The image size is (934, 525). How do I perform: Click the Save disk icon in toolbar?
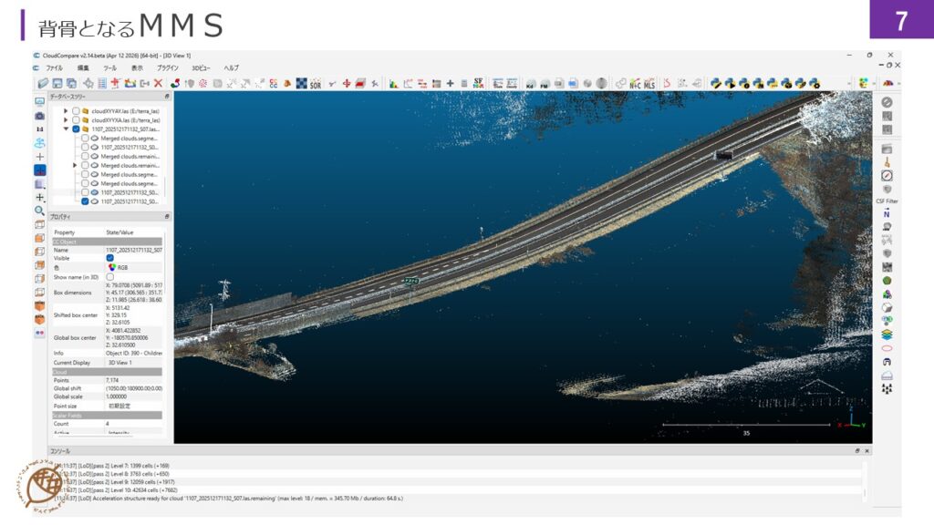coord(57,83)
